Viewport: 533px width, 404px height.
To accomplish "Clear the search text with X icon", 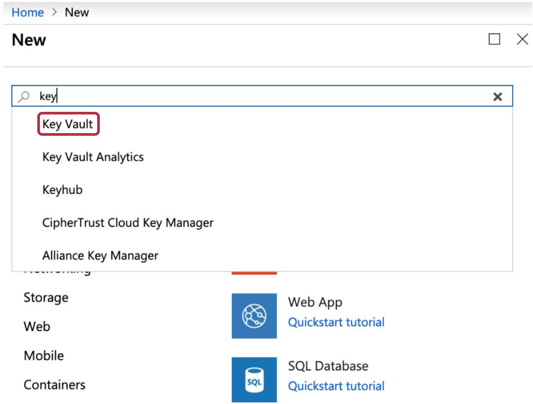I will pyautogui.click(x=497, y=97).
